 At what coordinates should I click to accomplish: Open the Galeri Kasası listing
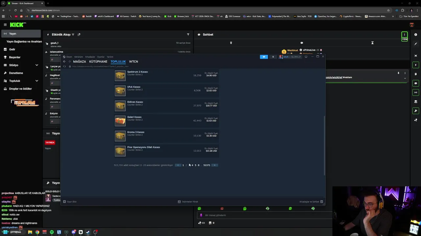[166, 121]
